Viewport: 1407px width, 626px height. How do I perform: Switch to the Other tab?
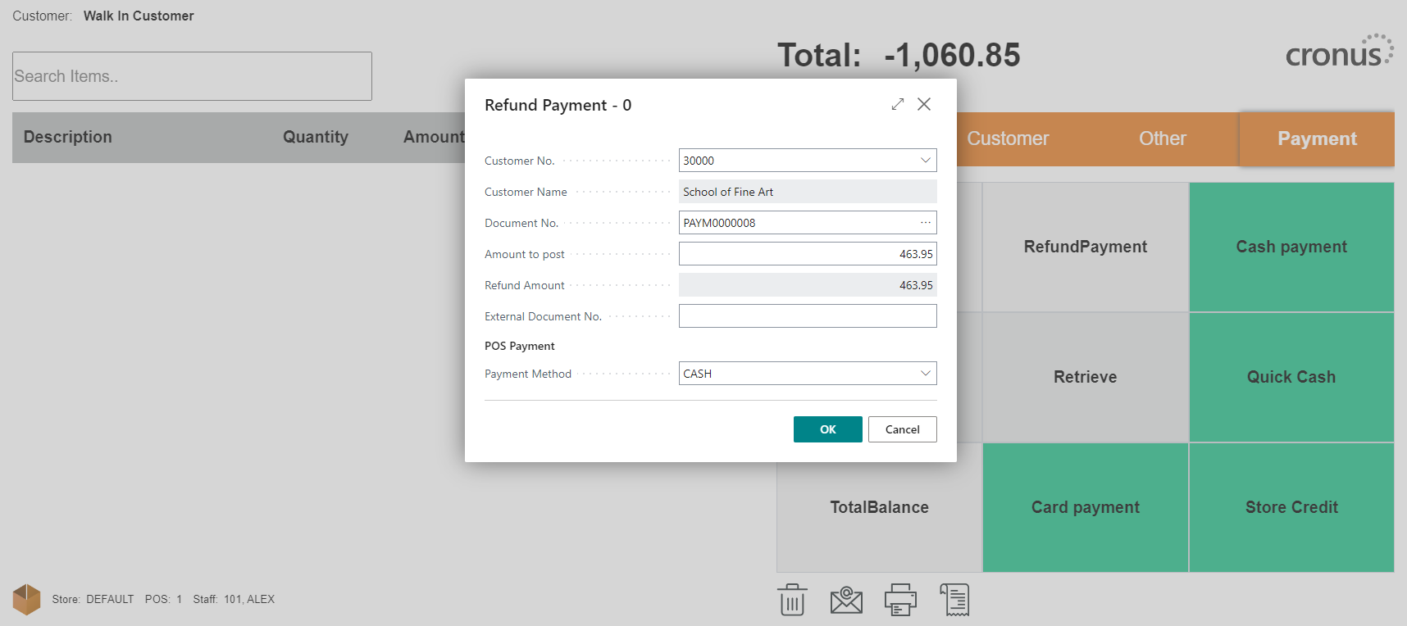pyautogui.click(x=1163, y=139)
